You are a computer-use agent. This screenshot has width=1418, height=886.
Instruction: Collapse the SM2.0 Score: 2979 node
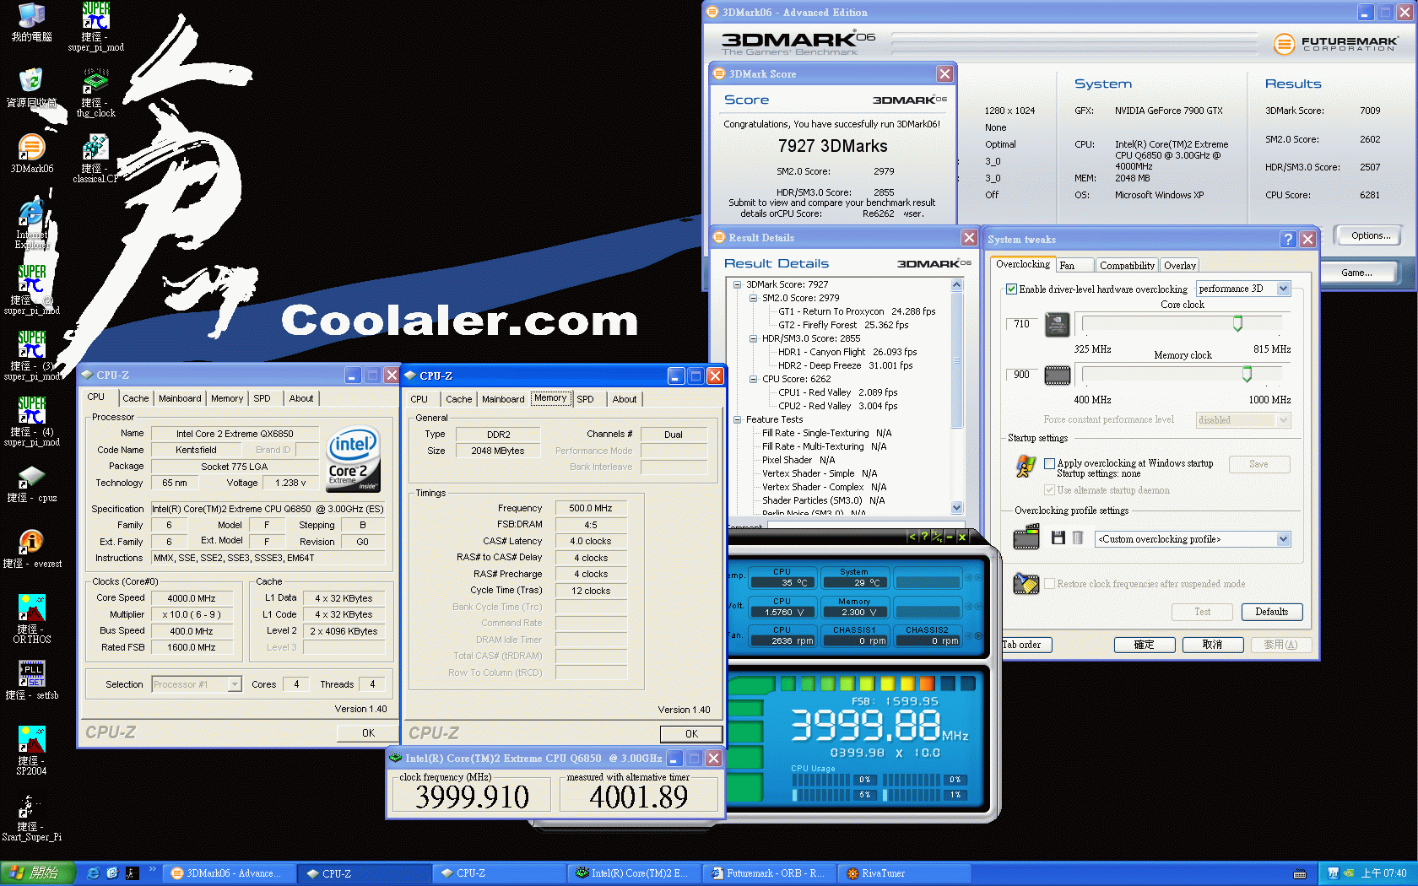pyautogui.click(x=753, y=298)
